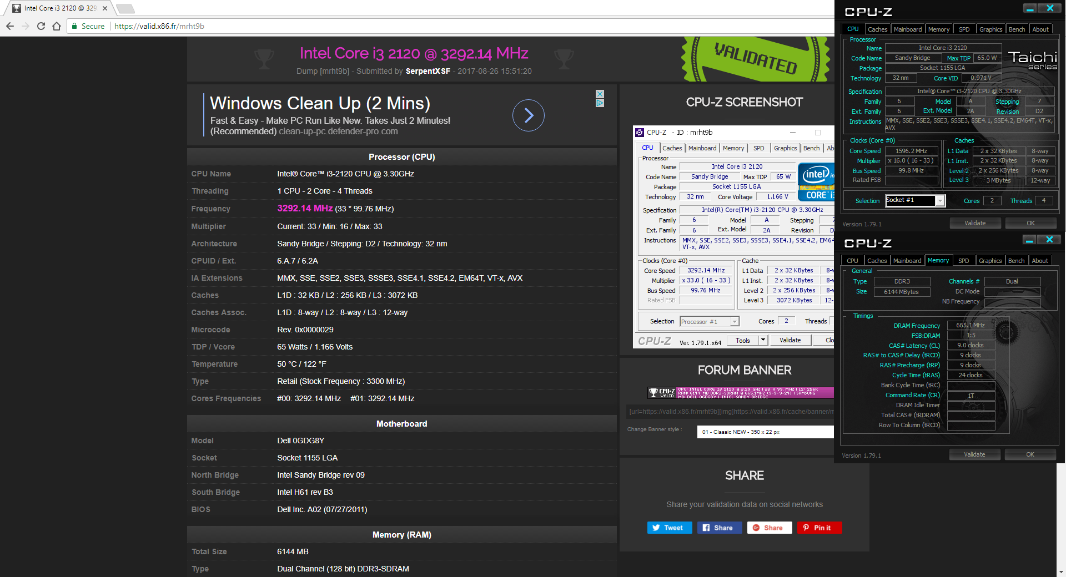
Task: Click the Taichi series logo
Action: coord(1033,60)
